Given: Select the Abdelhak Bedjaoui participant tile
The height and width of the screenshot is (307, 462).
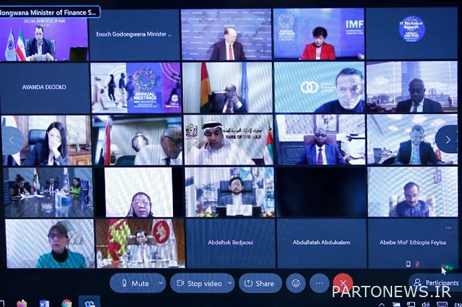Looking at the screenshot, I should pos(230,242).
